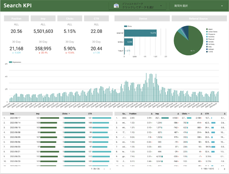Click the Position header tile
229x174 pixels.
16,18
